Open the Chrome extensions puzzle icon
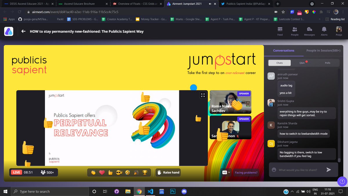 click(321, 12)
